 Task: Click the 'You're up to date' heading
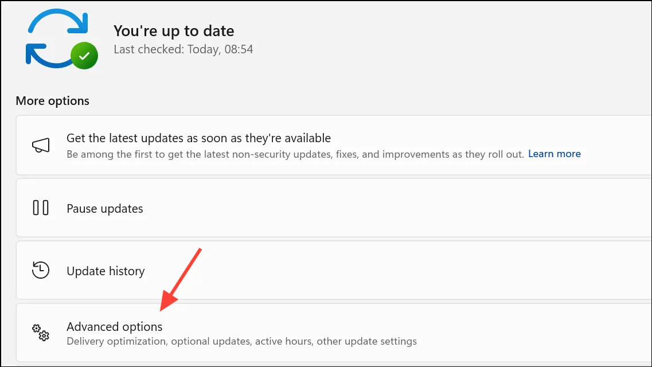[x=174, y=31]
